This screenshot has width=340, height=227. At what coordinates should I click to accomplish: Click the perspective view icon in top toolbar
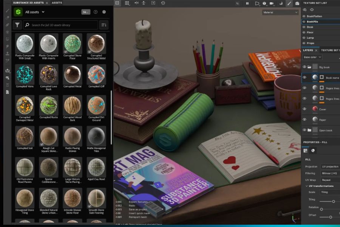coord(257,3)
